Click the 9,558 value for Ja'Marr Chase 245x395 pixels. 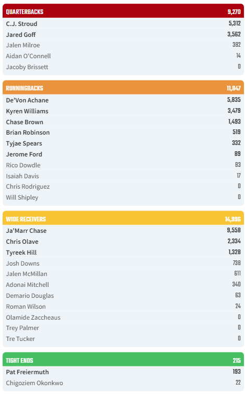[234, 230]
